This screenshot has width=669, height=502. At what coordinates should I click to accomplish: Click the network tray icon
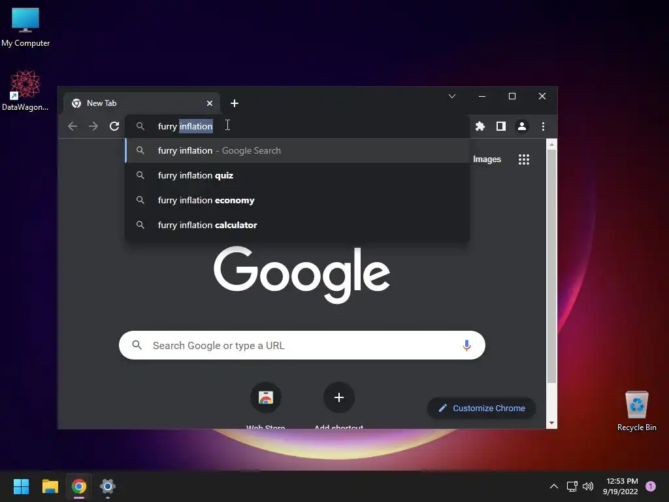coord(572,486)
